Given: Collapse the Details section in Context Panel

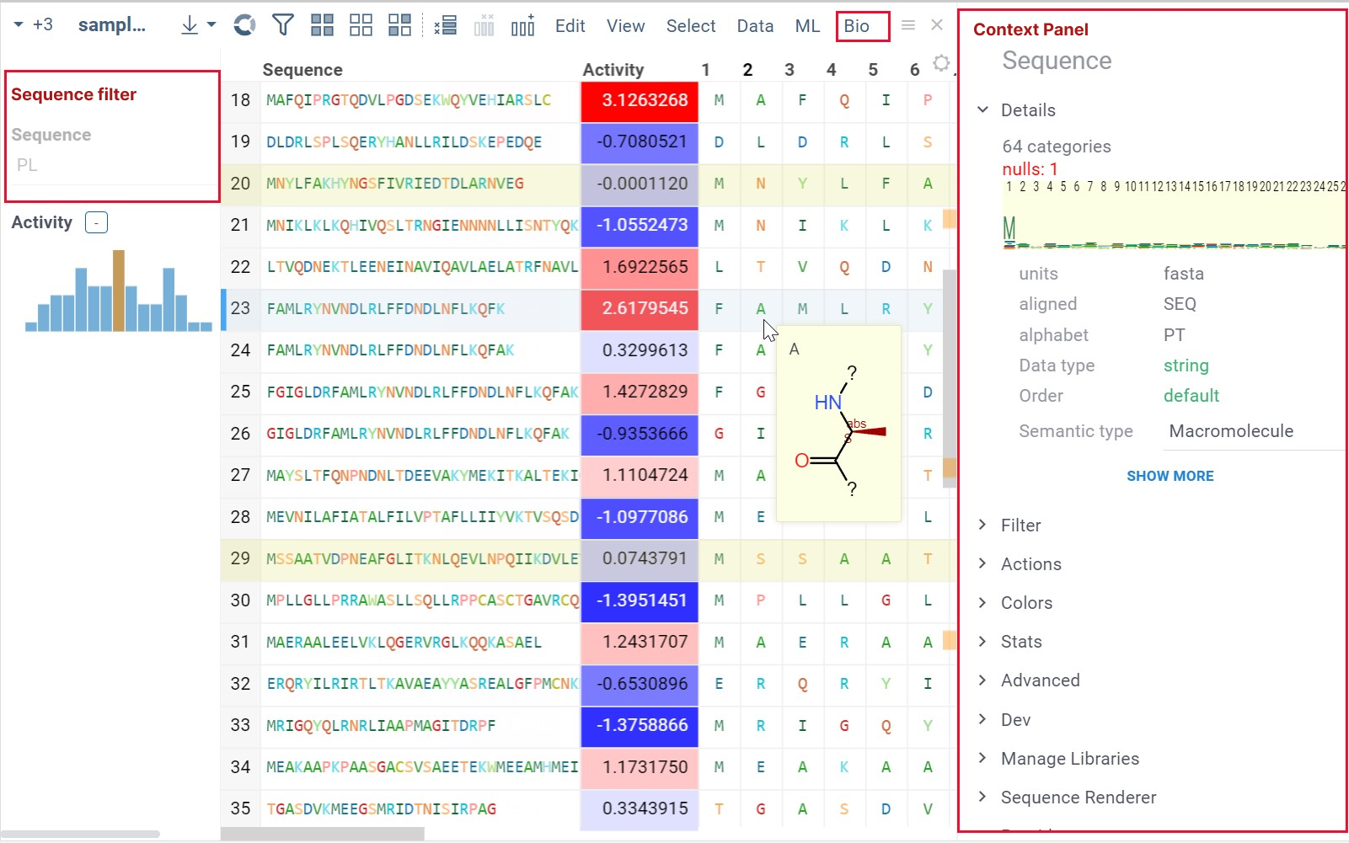Looking at the screenshot, I should pos(982,109).
